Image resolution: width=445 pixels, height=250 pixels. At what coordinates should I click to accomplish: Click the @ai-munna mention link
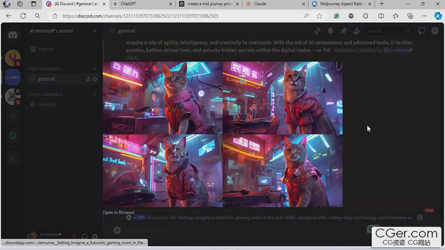(398, 50)
